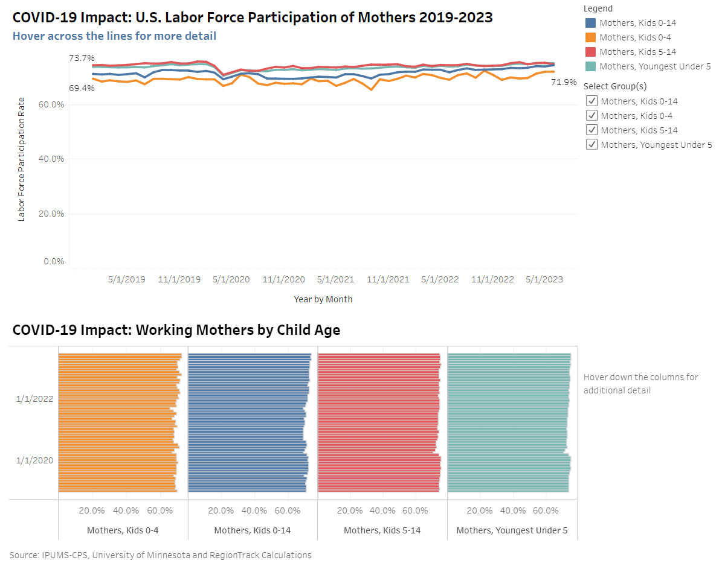This screenshot has width=722, height=572.
Task: Click the 11/1/2020 date tick on the x-axis
Action: point(283,279)
